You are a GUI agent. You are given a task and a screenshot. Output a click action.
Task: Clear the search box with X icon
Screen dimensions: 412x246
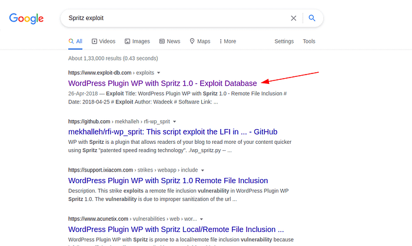(294, 18)
